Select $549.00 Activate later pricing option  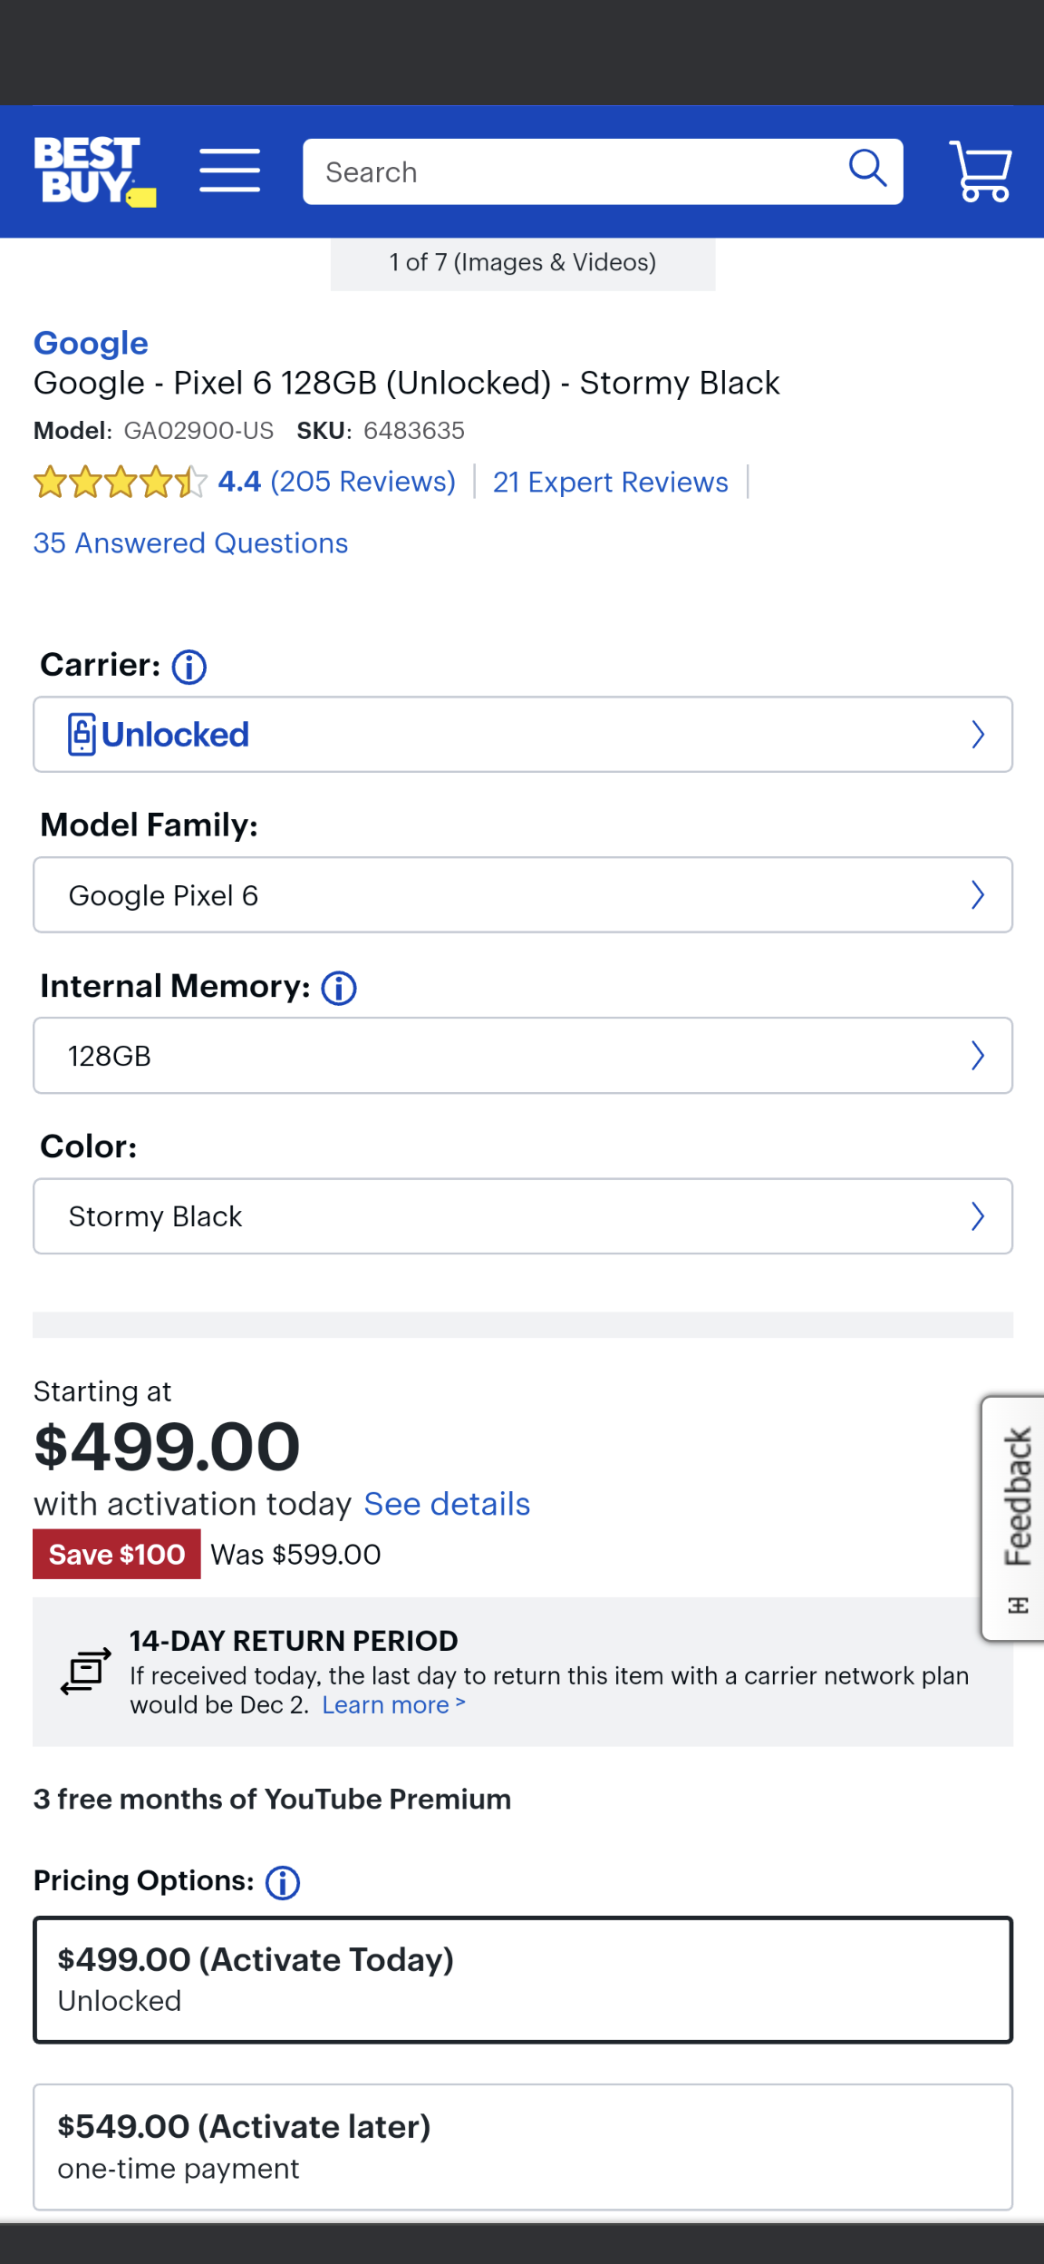523,2146
